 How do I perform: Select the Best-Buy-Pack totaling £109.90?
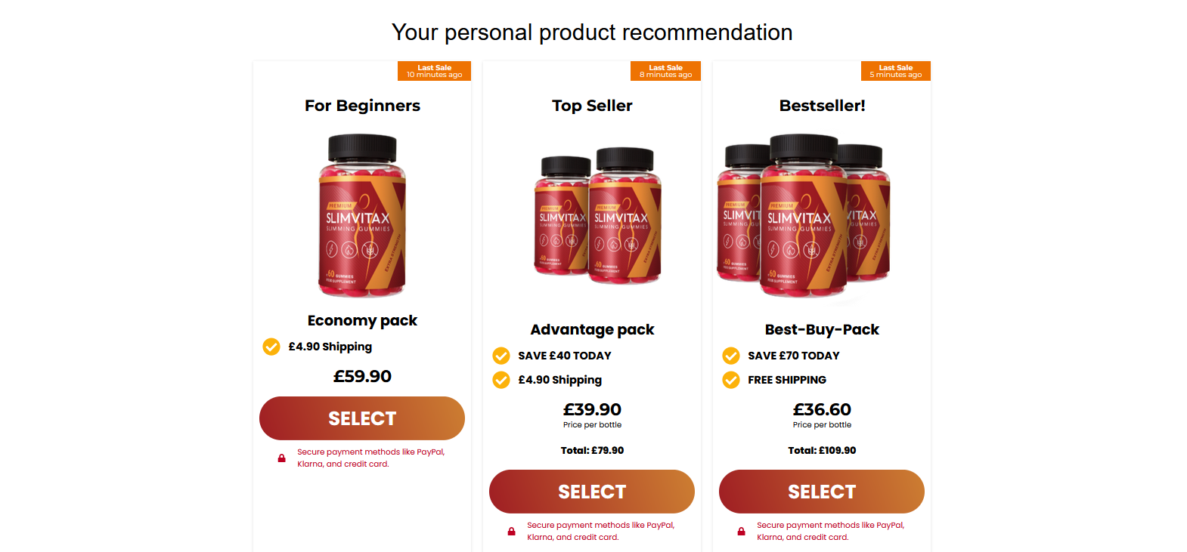tap(822, 492)
